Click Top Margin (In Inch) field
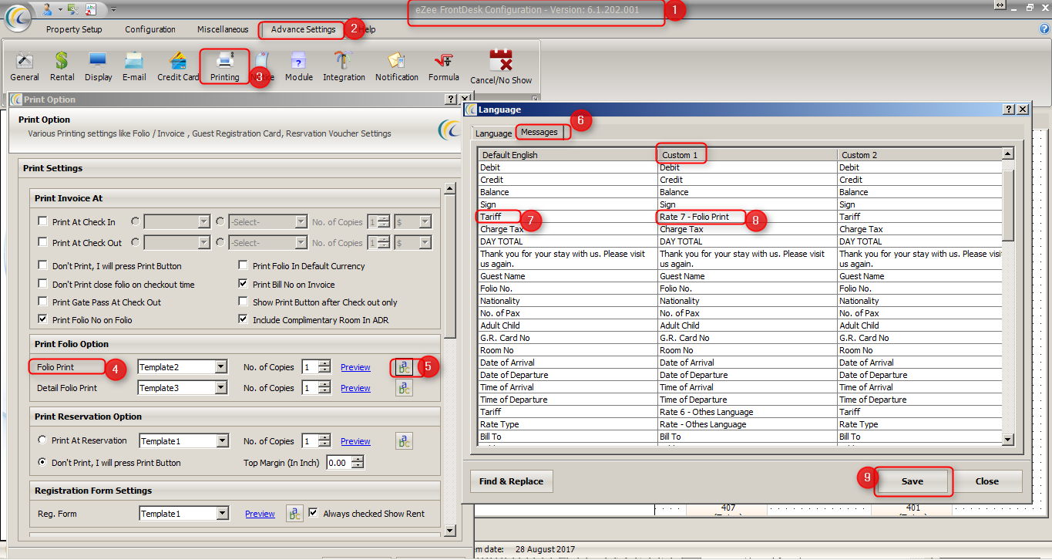Image resolution: width=1052 pixels, height=560 pixels. pyautogui.click(x=340, y=463)
